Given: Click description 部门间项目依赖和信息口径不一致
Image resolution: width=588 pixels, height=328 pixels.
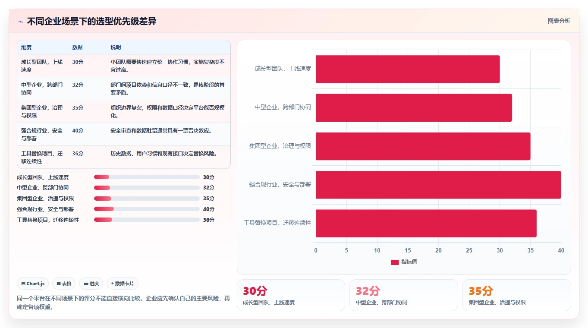Looking at the screenshot, I should (167, 88).
